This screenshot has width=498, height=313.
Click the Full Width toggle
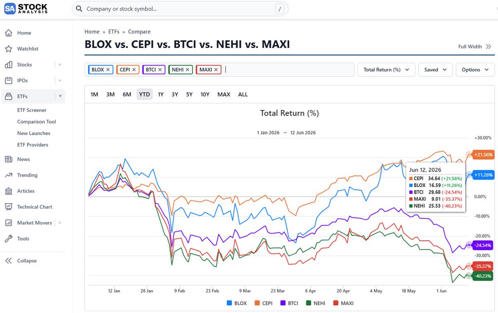[x=474, y=46]
